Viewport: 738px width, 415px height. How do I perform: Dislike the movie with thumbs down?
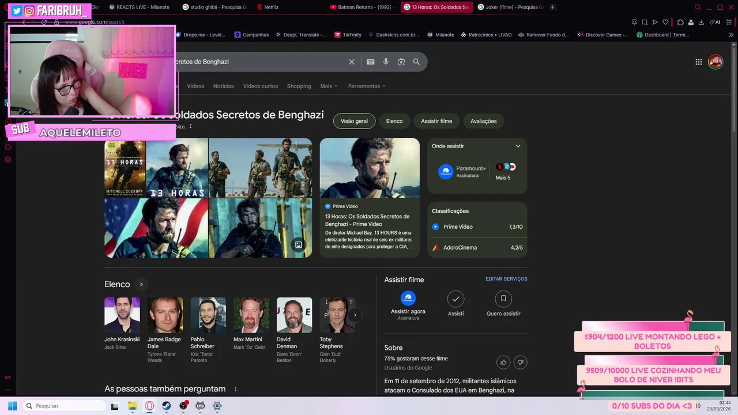pos(520,362)
